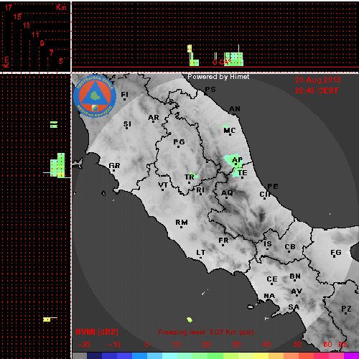Image resolution: width=359 pixels, height=359 pixels.
Task: Click the dark navy swatch in color bar
Action: 95,355
